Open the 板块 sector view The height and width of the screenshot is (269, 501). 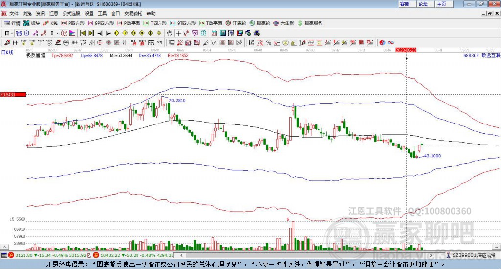point(31,23)
